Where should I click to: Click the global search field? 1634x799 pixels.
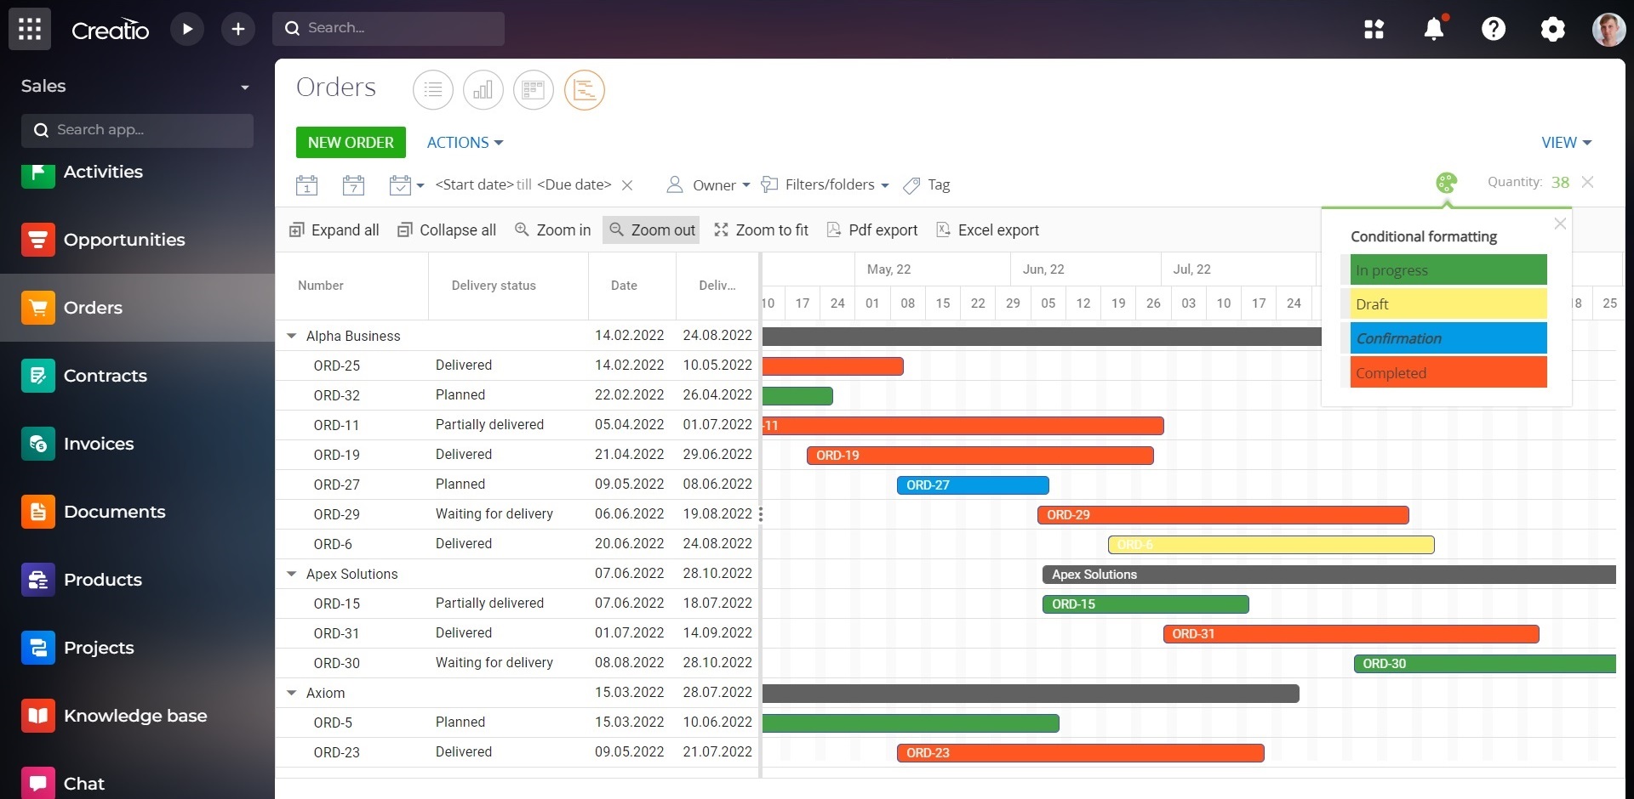click(389, 28)
